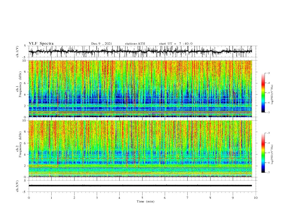Screen dimensions: 288x222
Task: Click the "station=ATH" header label
Action: [x=135, y=44]
